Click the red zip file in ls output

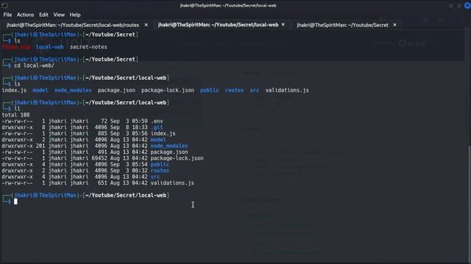pos(16,47)
